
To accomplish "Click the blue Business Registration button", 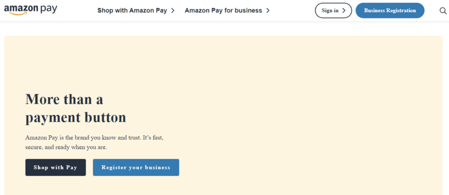I will [x=390, y=10].
